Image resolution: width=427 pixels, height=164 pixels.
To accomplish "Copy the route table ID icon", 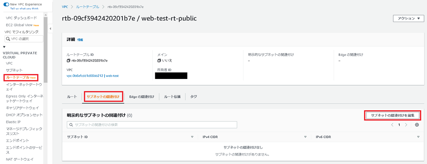I will (69, 60).
